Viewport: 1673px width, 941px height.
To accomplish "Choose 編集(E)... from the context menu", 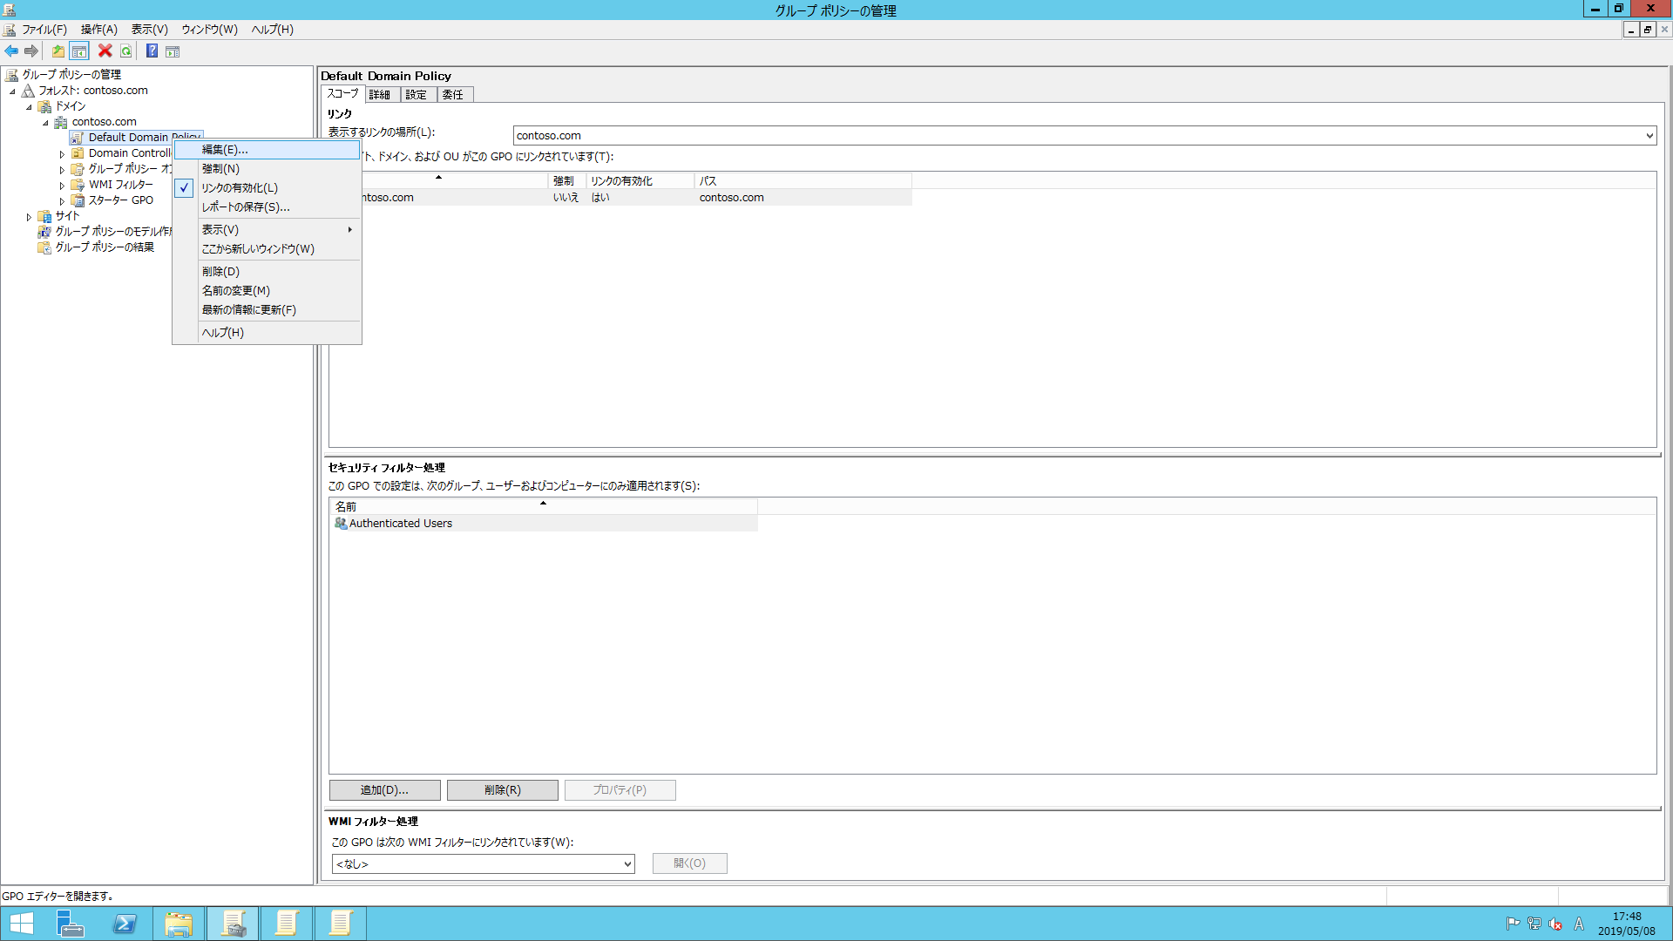I will click(x=267, y=150).
